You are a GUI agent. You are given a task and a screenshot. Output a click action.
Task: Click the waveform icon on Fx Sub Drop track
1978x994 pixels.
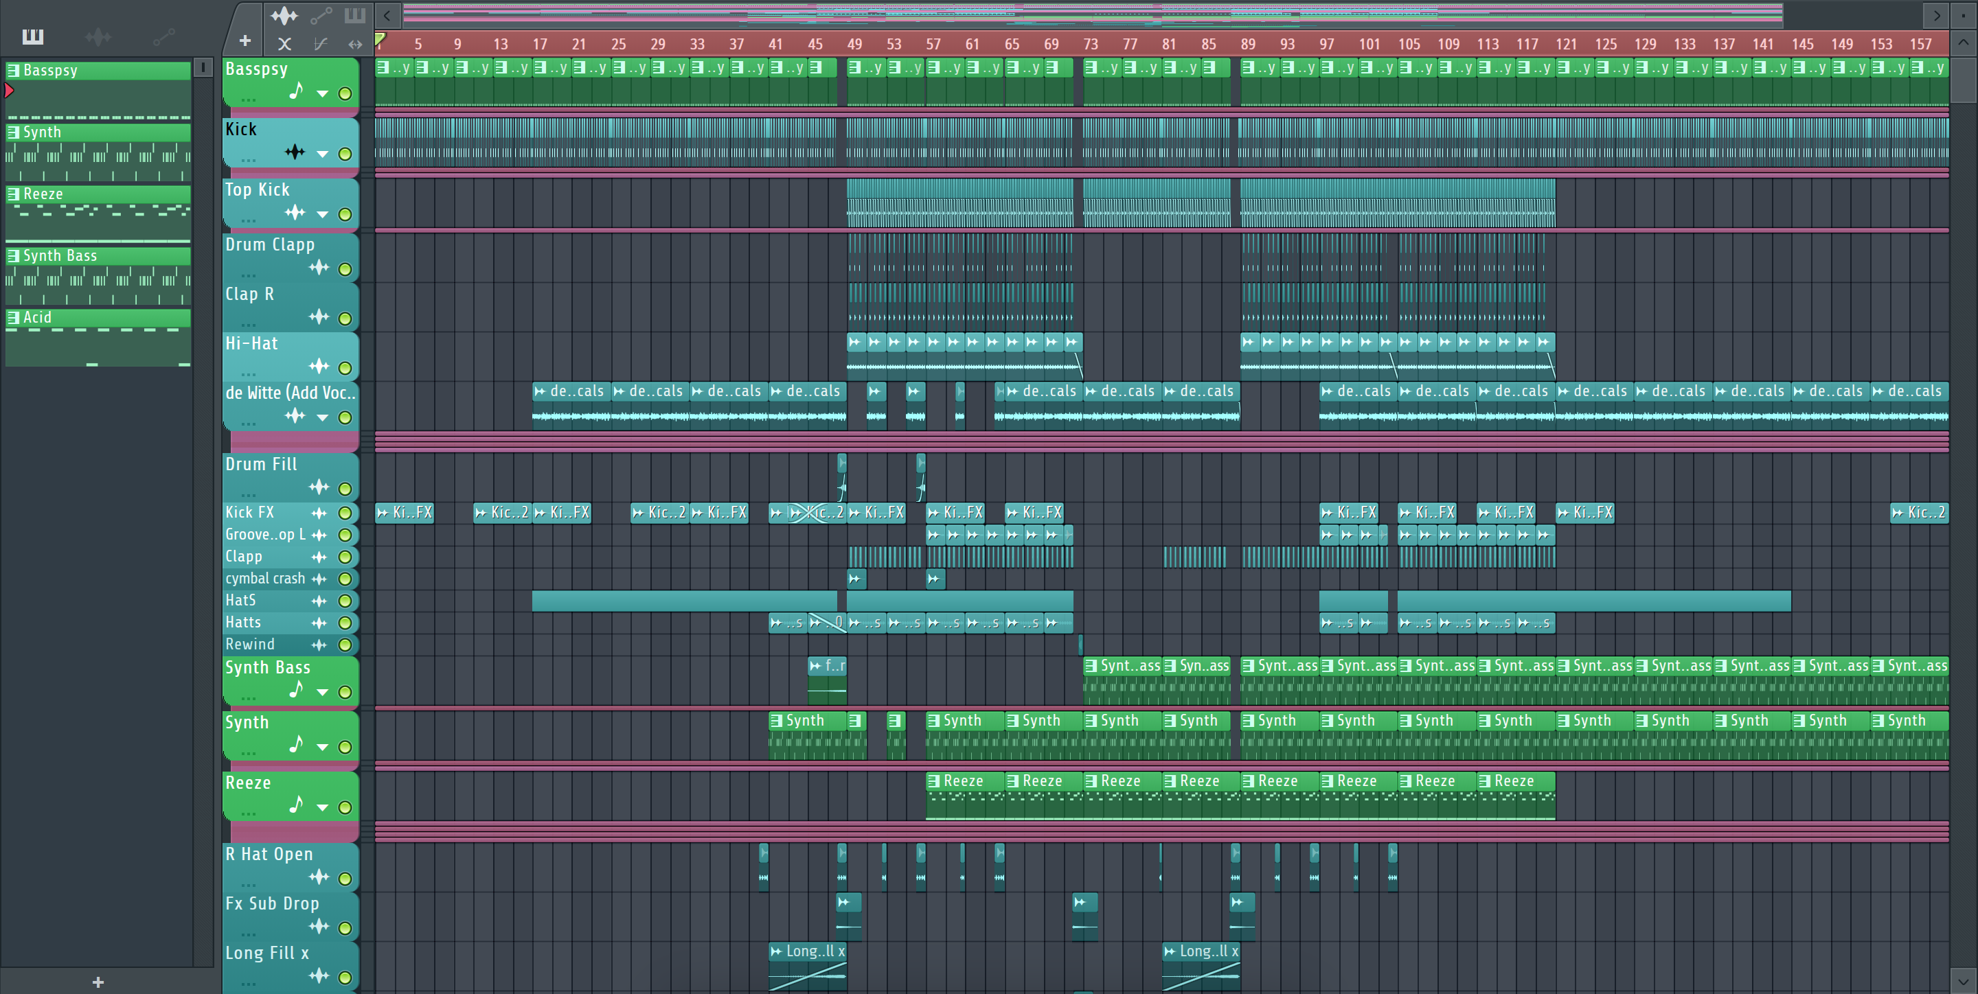pyautogui.click(x=319, y=927)
